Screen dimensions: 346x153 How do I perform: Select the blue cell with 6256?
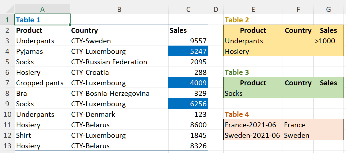[x=188, y=104]
